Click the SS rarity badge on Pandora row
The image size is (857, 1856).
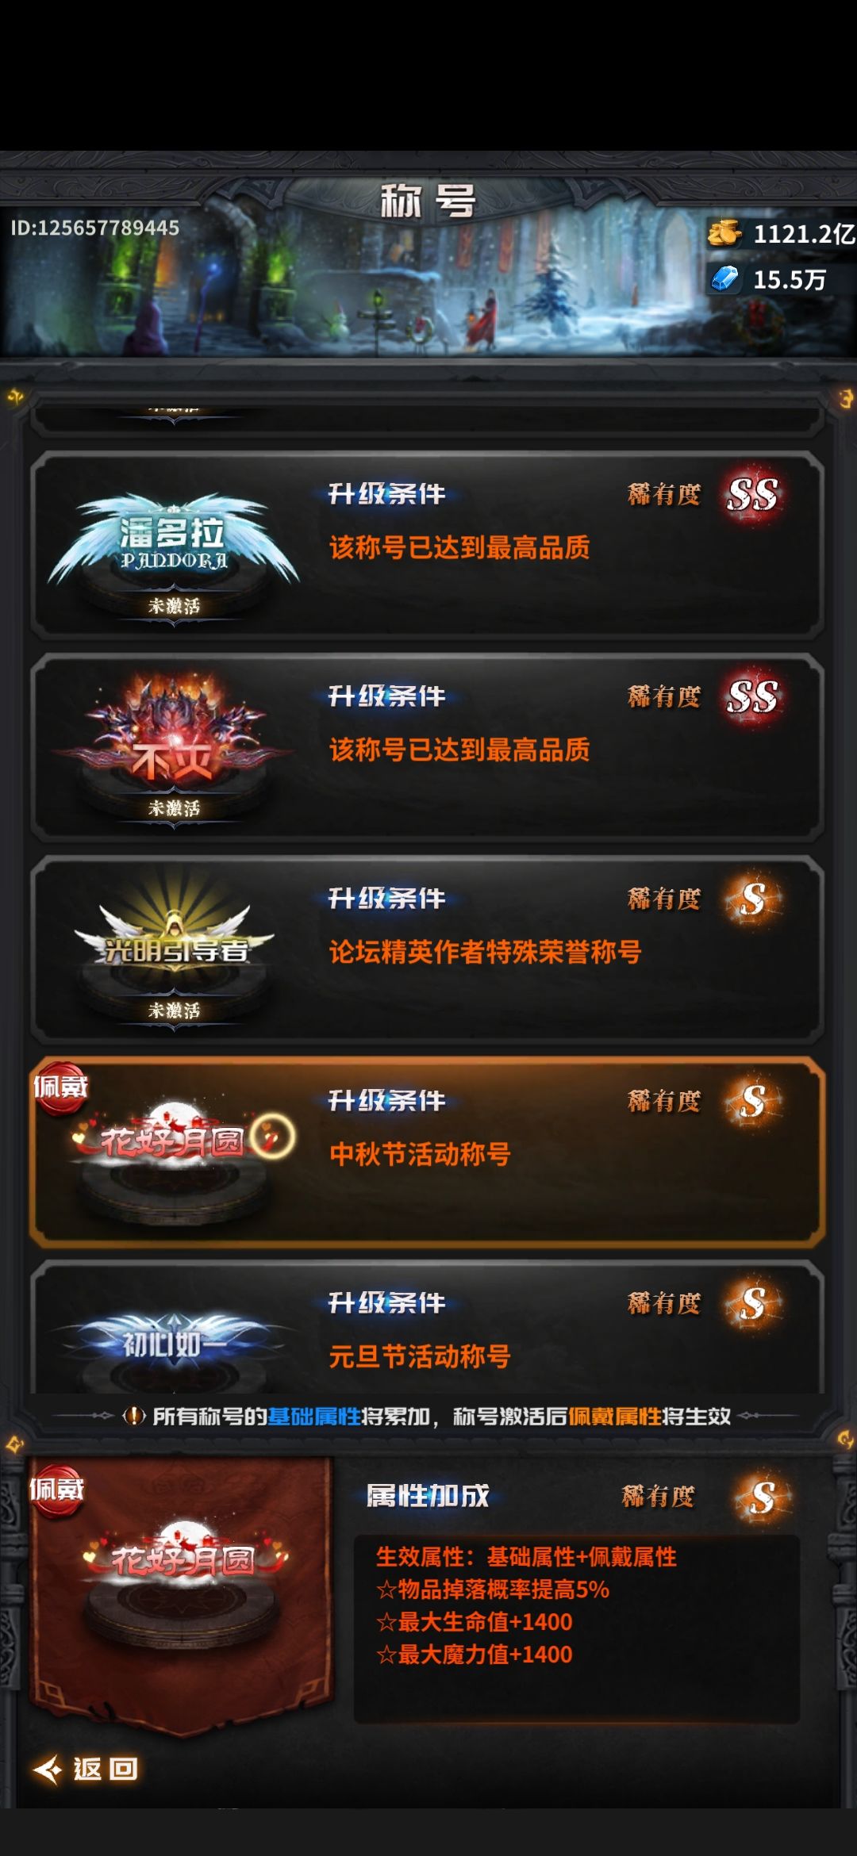pos(751,495)
